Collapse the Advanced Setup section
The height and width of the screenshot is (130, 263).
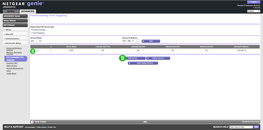[x=15, y=43]
